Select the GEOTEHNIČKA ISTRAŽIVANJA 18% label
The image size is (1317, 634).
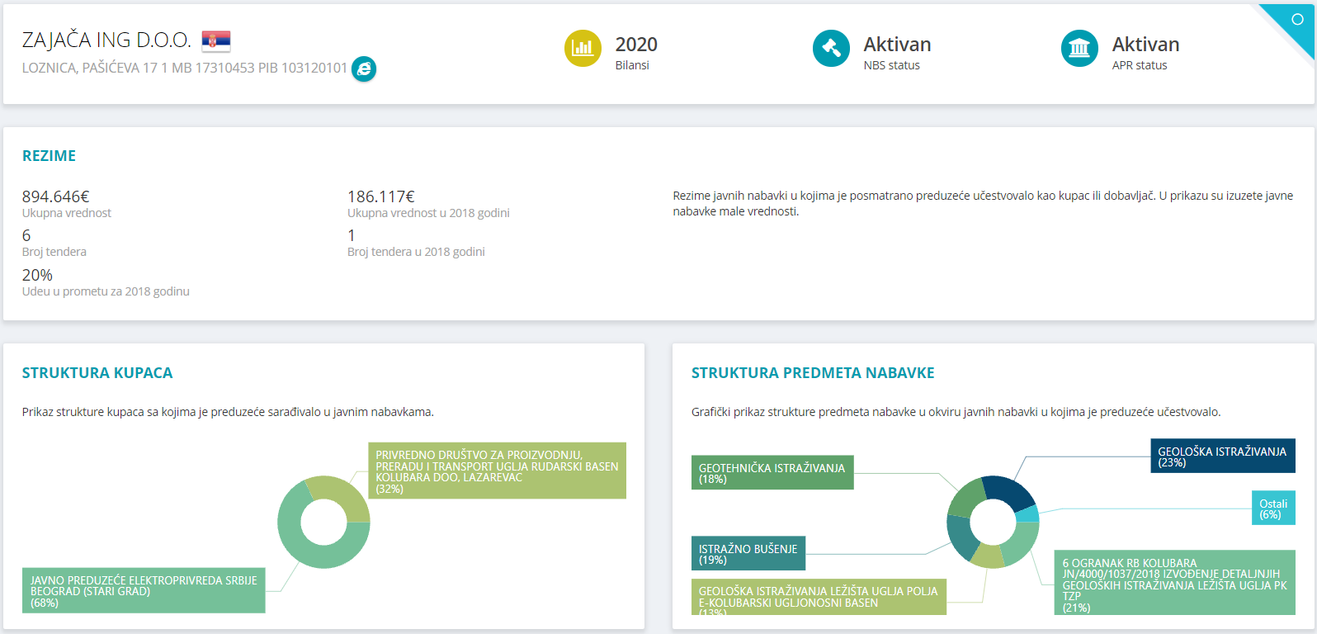772,472
